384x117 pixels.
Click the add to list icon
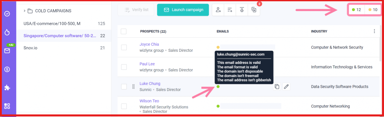pos(230,10)
